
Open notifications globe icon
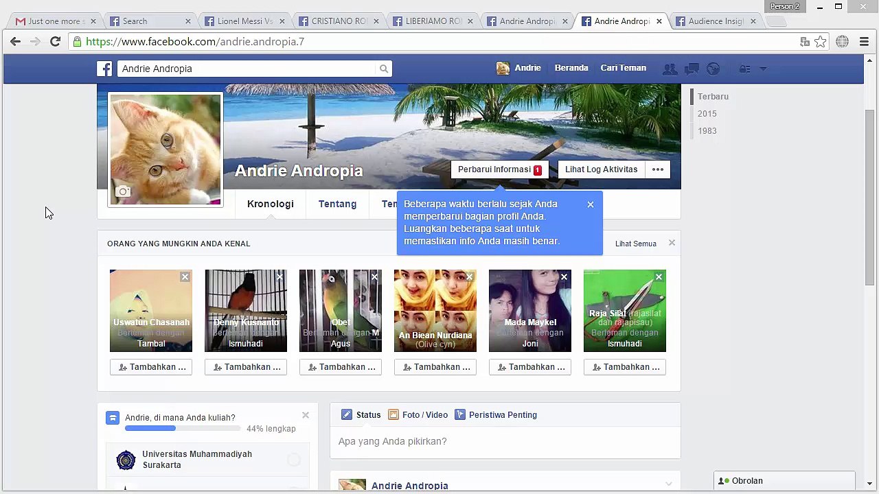click(714, 69)
